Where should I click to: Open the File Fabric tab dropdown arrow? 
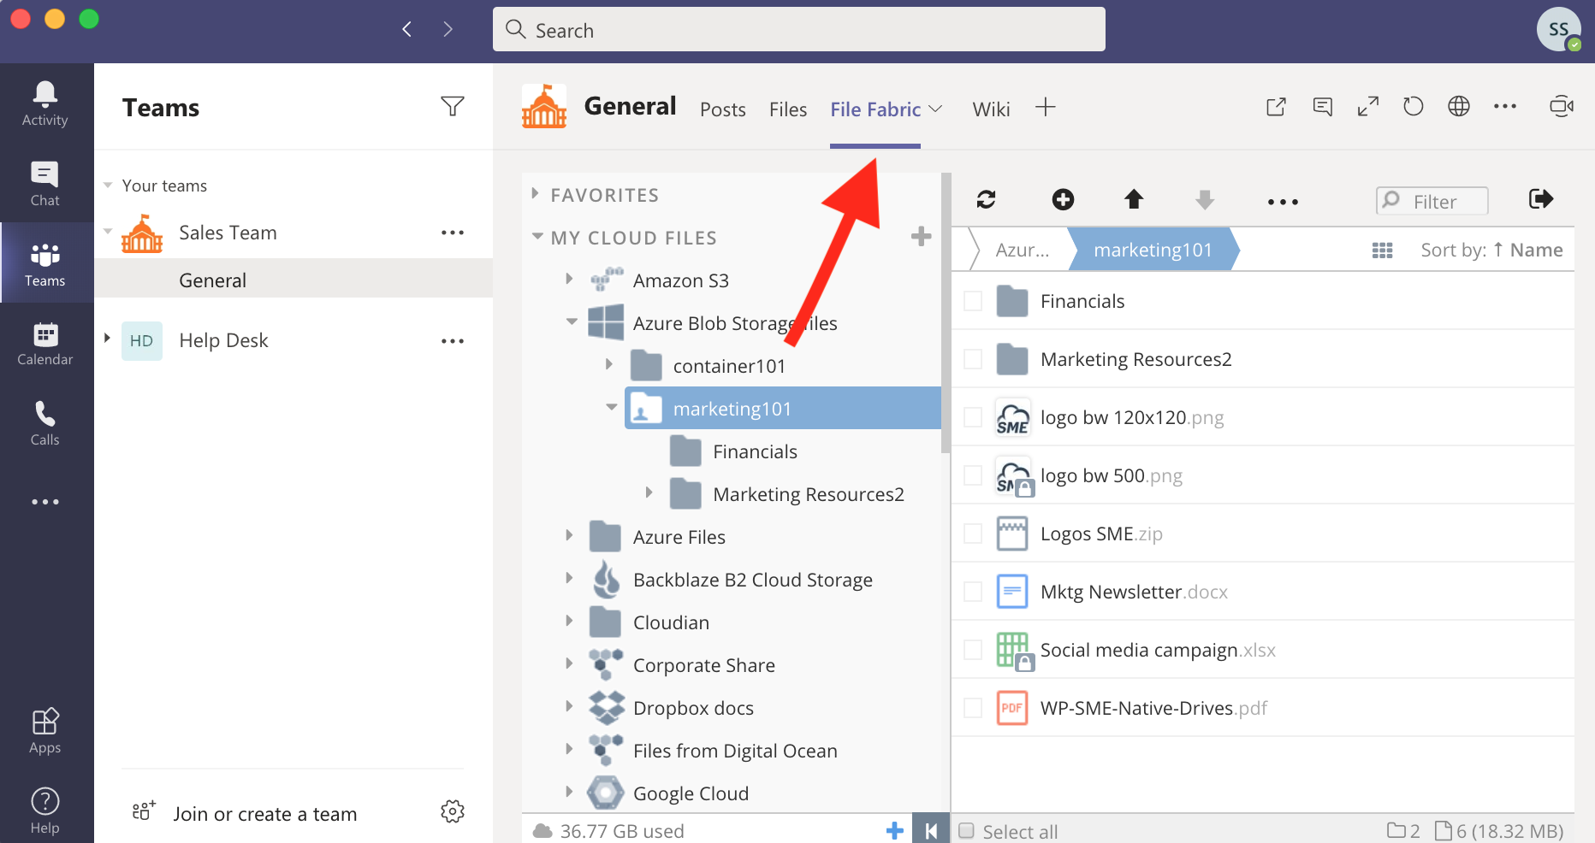(x=935, y=109)
